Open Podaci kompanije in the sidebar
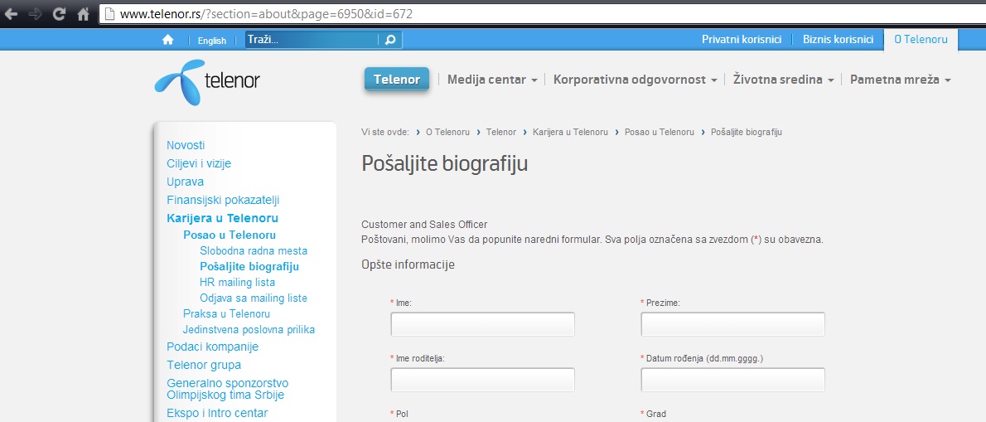The image size is (986, 422). tap(212, 347)
